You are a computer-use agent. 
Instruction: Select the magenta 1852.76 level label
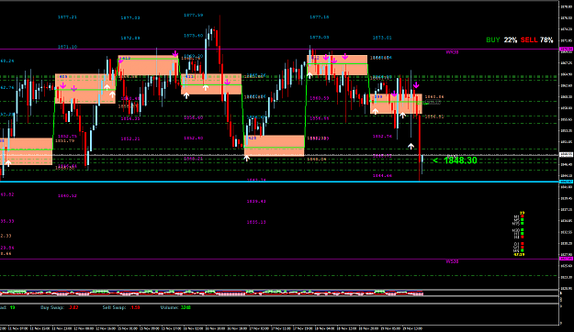click(382, 137)
